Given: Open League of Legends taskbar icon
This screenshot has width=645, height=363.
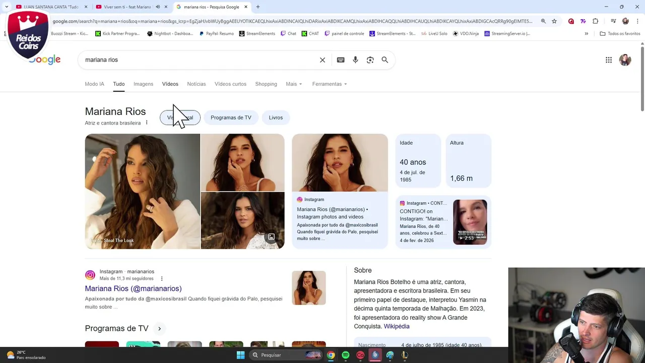Looking at the screenshot, I should pos(405,355).
